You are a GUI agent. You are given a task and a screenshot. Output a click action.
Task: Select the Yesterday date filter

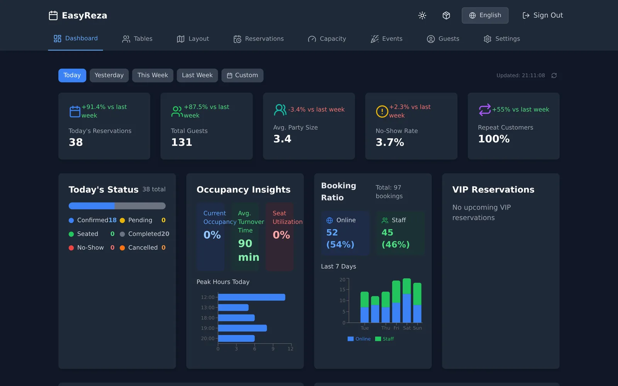109,75
